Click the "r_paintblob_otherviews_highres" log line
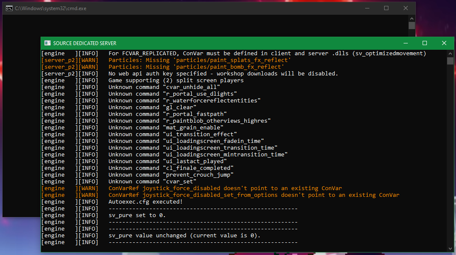Screen dimensions: 456x255 156,121
